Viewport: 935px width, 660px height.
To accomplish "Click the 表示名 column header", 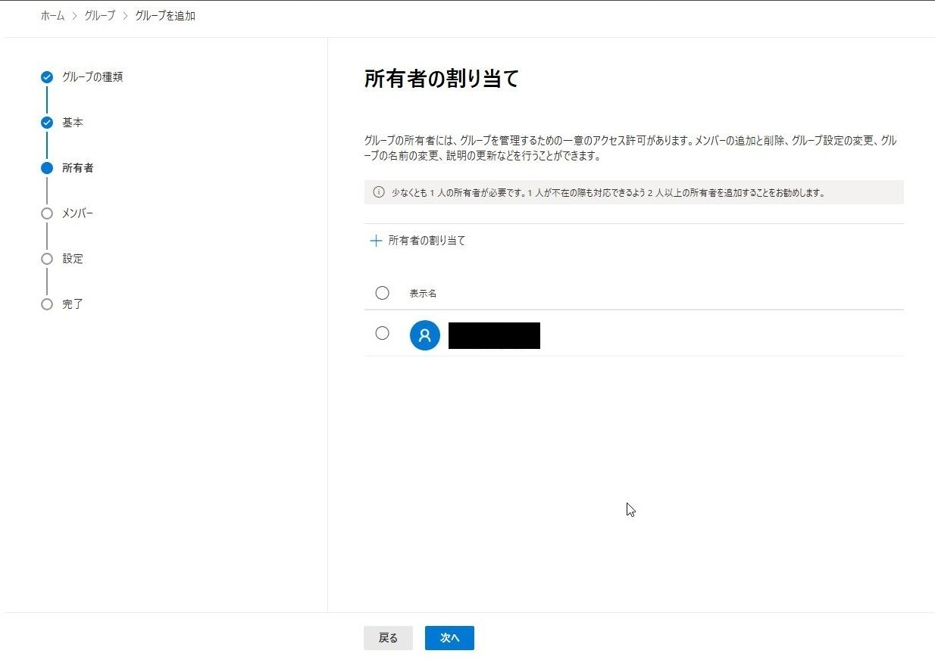I will click(423, 294).
